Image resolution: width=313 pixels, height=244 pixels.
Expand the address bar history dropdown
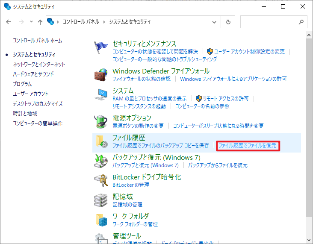214,22
